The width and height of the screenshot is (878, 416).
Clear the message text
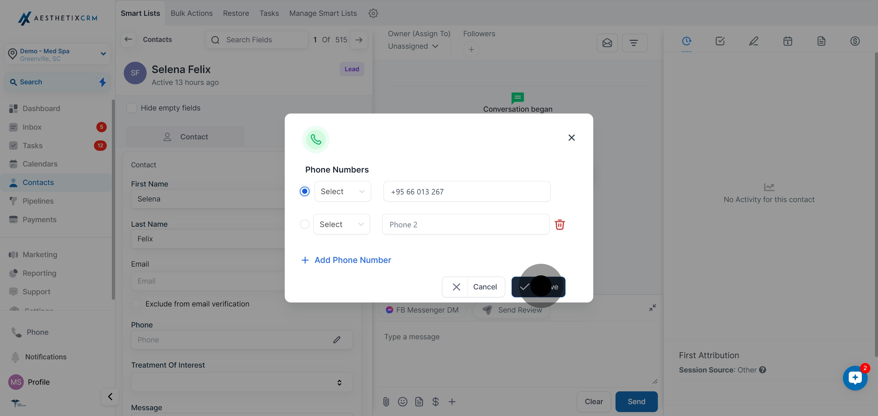tap(594, 402)
